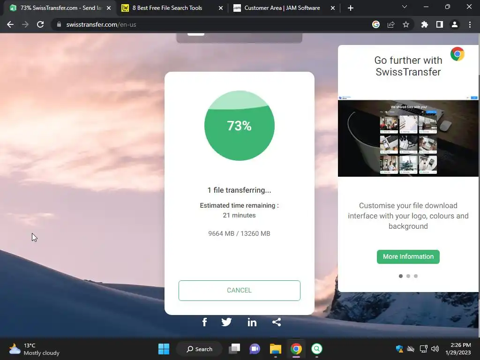This screenshot has height=360, width=480.
Task: Open Chrome three-dot menu
Action: pyautogui.click(x=470, y=24)
